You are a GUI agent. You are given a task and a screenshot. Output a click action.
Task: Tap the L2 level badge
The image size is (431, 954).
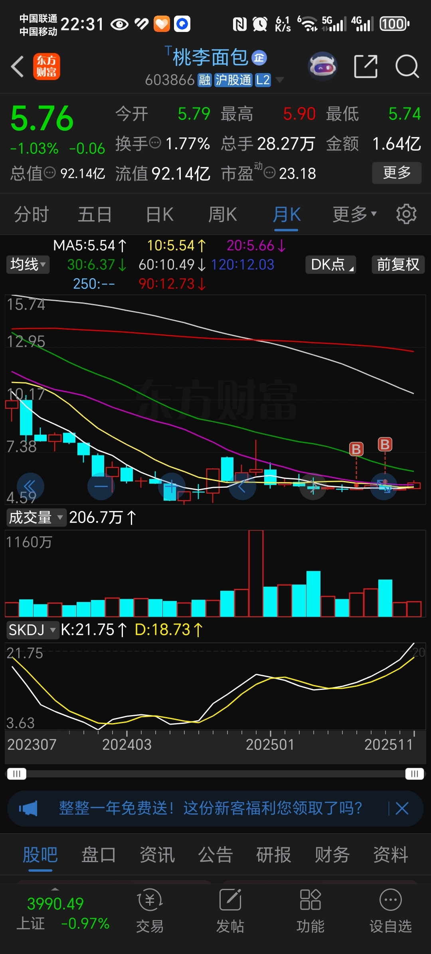click(263, 80)
